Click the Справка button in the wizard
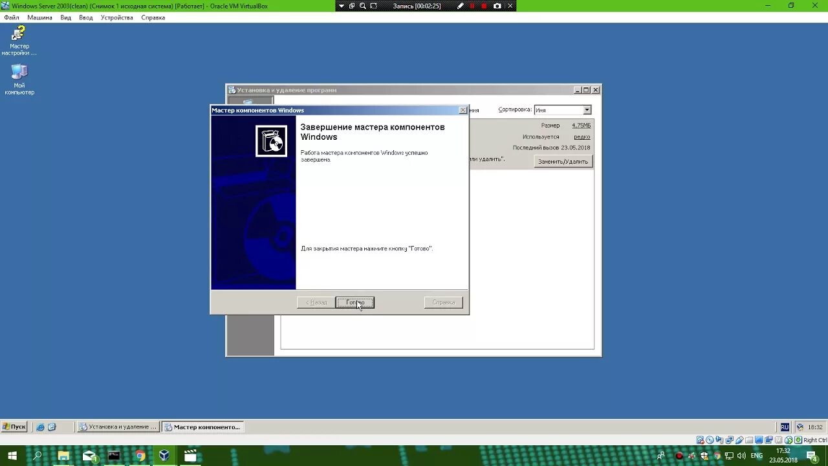 (444, 302)
